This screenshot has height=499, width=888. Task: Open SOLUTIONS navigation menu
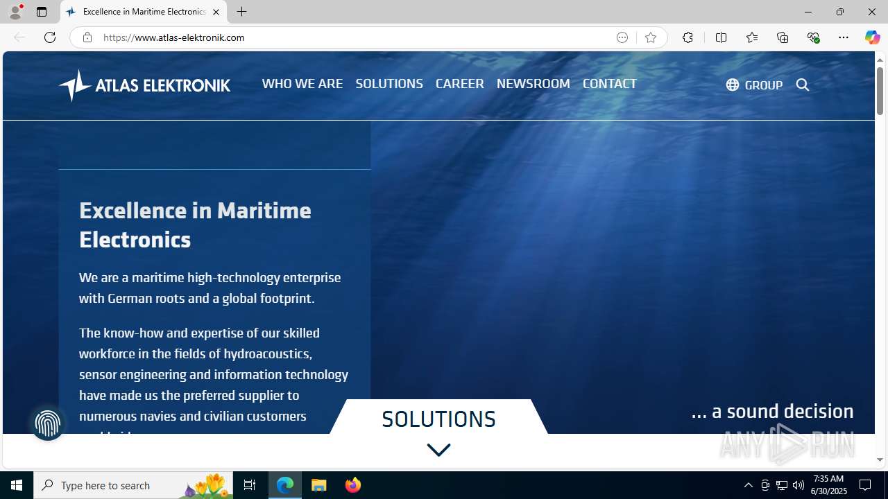389,83
